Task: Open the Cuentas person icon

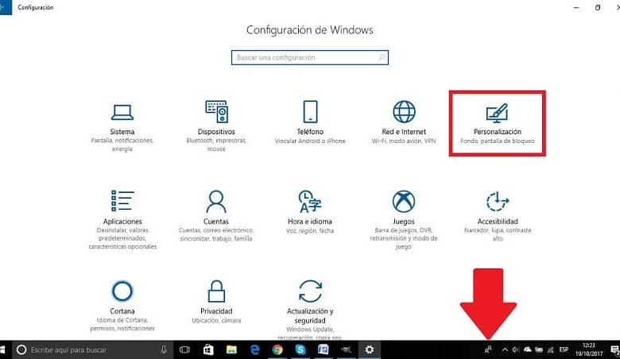Action: click(x=216, y=202)
